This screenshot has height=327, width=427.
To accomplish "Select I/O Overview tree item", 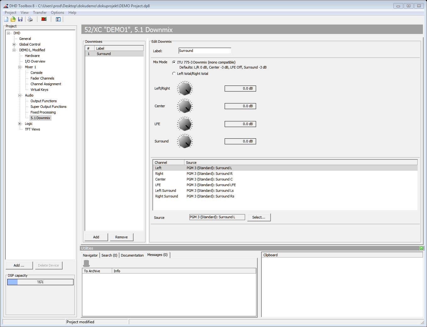I will click(35, 61).
